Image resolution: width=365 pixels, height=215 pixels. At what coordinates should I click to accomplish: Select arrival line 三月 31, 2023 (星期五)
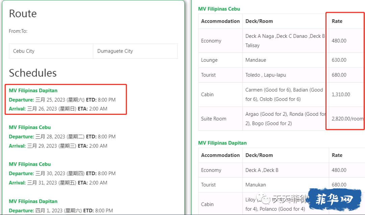[58, 183]
